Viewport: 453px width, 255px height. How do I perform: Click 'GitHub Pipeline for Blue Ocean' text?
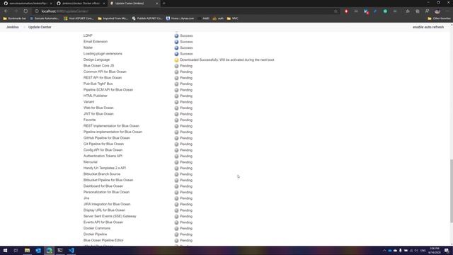point(107,138)
